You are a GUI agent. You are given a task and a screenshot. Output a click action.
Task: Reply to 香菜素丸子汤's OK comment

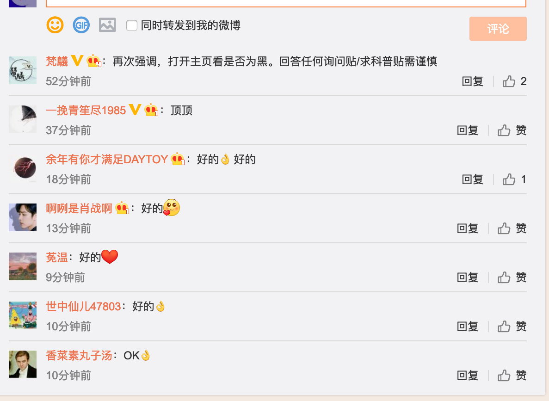468,376
